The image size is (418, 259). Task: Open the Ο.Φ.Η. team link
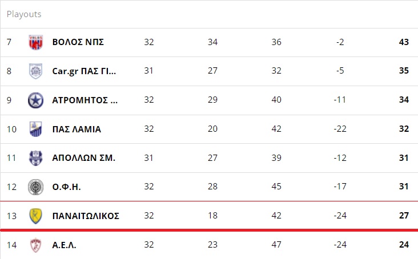(x=66, y=187)
